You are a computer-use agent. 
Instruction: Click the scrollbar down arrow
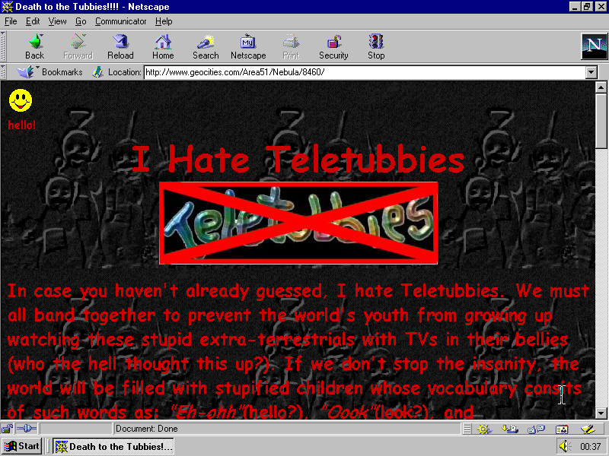coord(601,413)
